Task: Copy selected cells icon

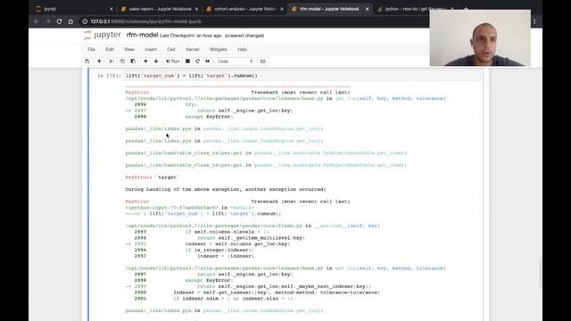Action: tap(122, 62)
